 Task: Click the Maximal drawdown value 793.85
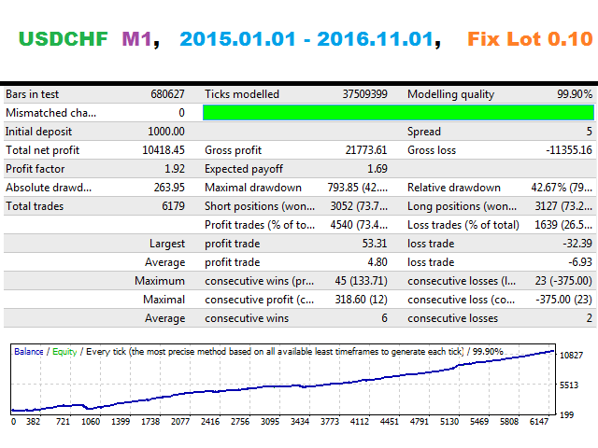click(x=357, y=188)
